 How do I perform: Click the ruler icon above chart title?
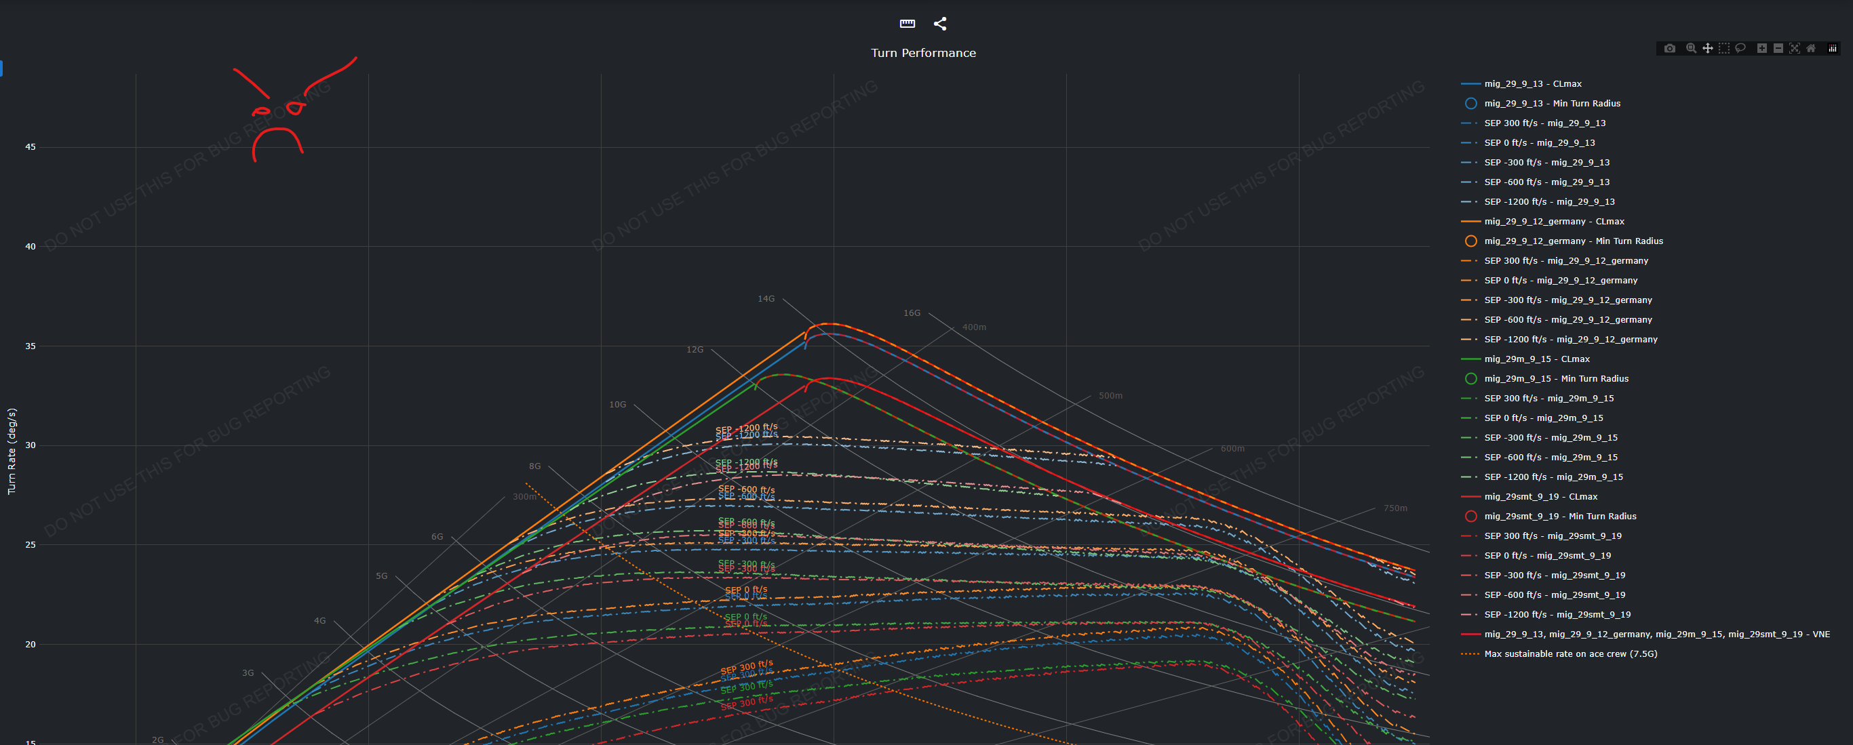pos(907,24)
